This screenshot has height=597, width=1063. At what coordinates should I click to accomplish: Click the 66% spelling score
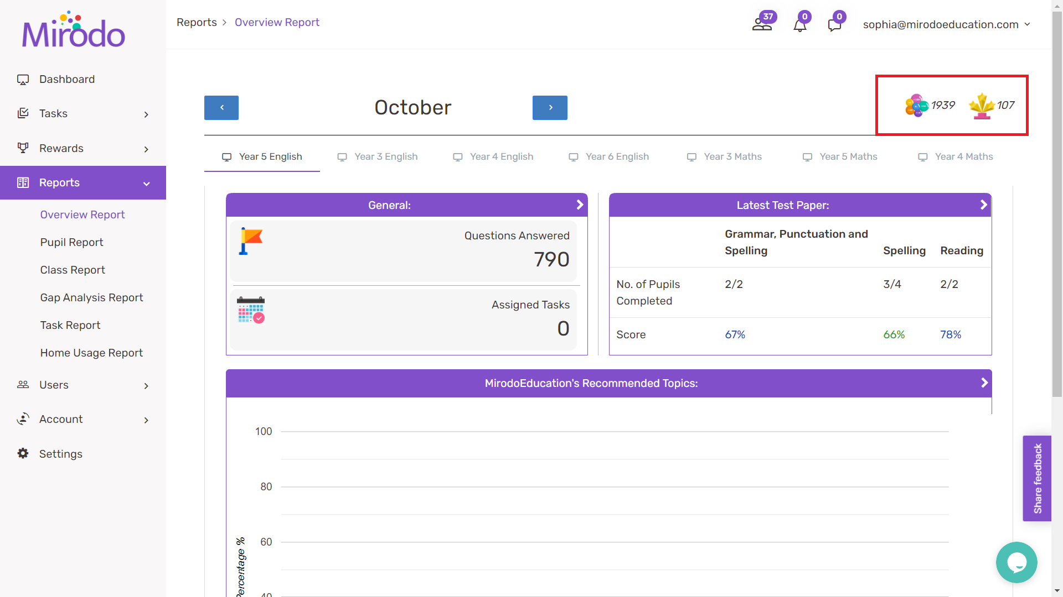pos(894,334)
